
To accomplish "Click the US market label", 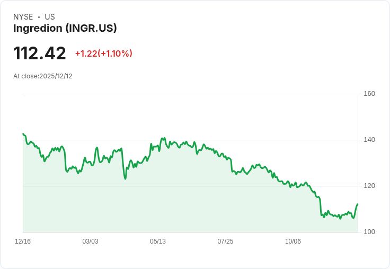I will [x=50, y=17].
